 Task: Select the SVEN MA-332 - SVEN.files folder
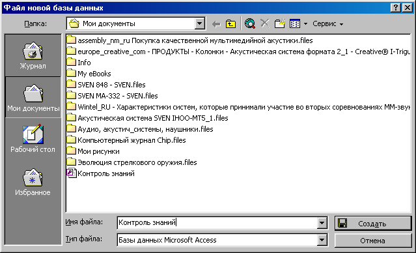coord(112,96)
